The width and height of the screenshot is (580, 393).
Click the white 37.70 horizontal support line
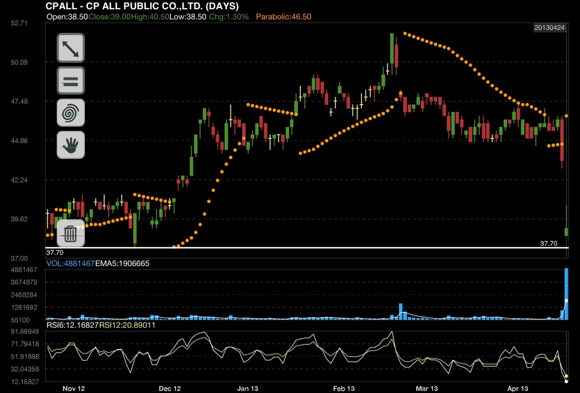306,247
